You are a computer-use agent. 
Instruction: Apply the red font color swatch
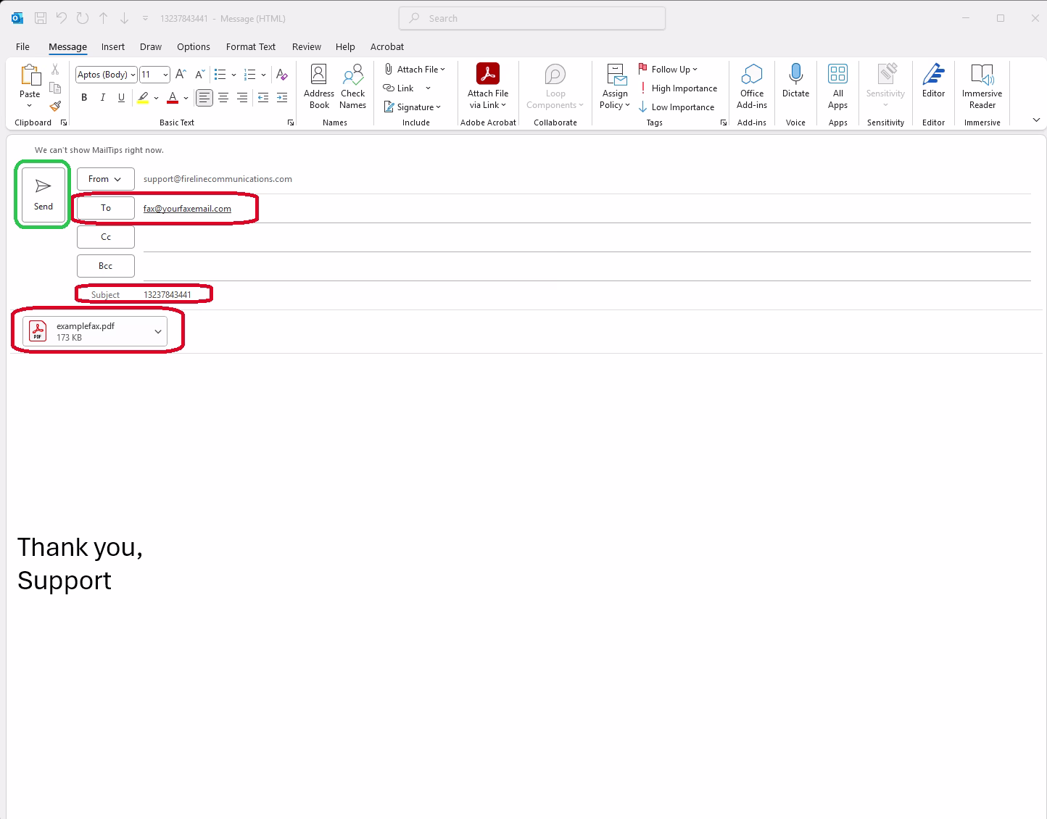(x=173, y=97)
